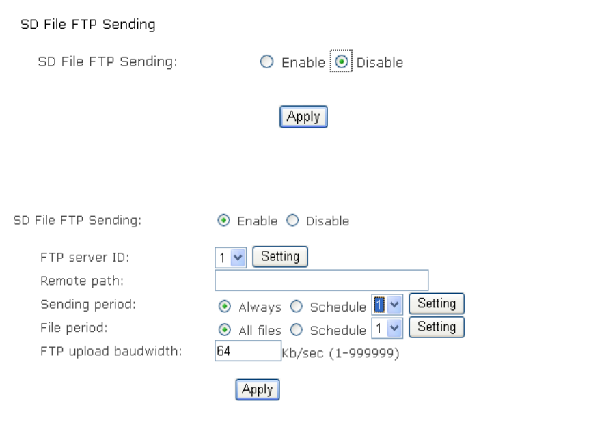591x429 pixels.
Task: Click Setting button for Sending period schedule
Action: 436,303
